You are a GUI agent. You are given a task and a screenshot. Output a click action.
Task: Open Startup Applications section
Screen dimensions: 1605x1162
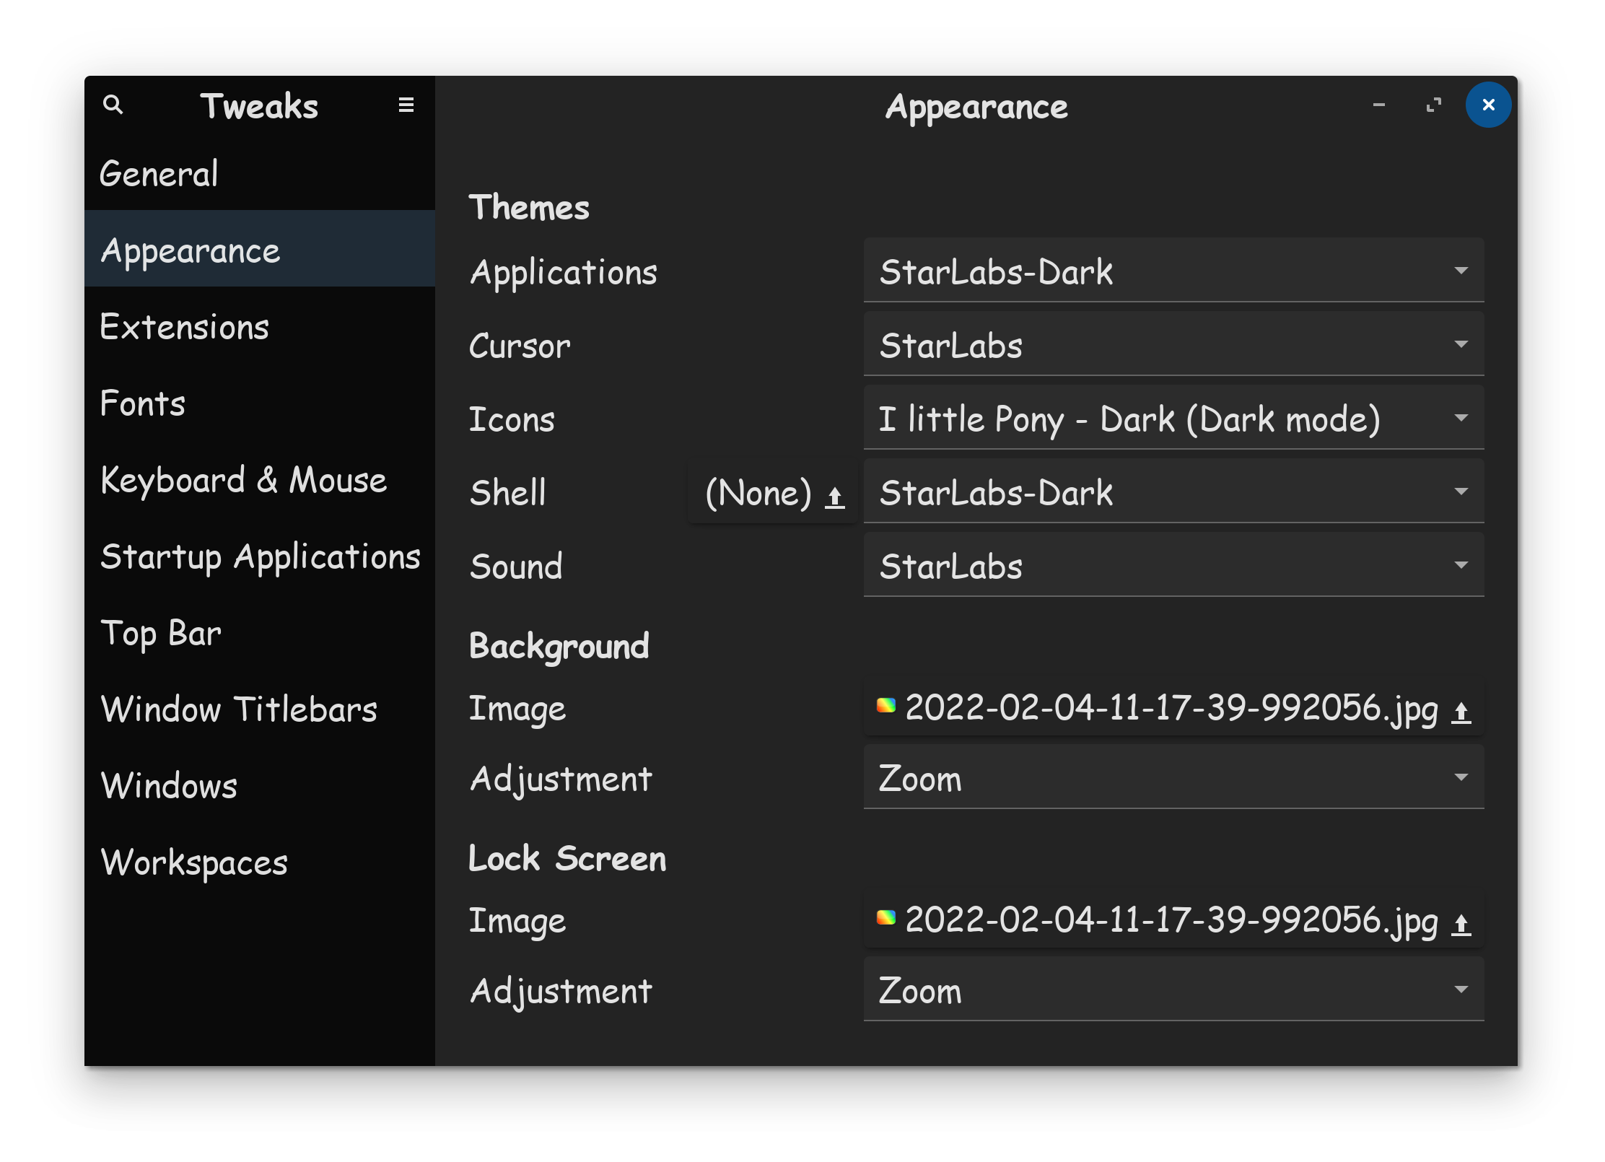(260, 556)
